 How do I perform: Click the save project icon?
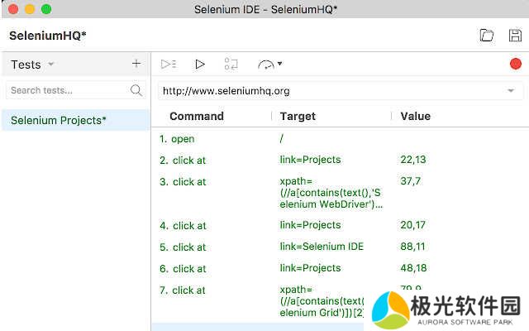coord(515,36)
